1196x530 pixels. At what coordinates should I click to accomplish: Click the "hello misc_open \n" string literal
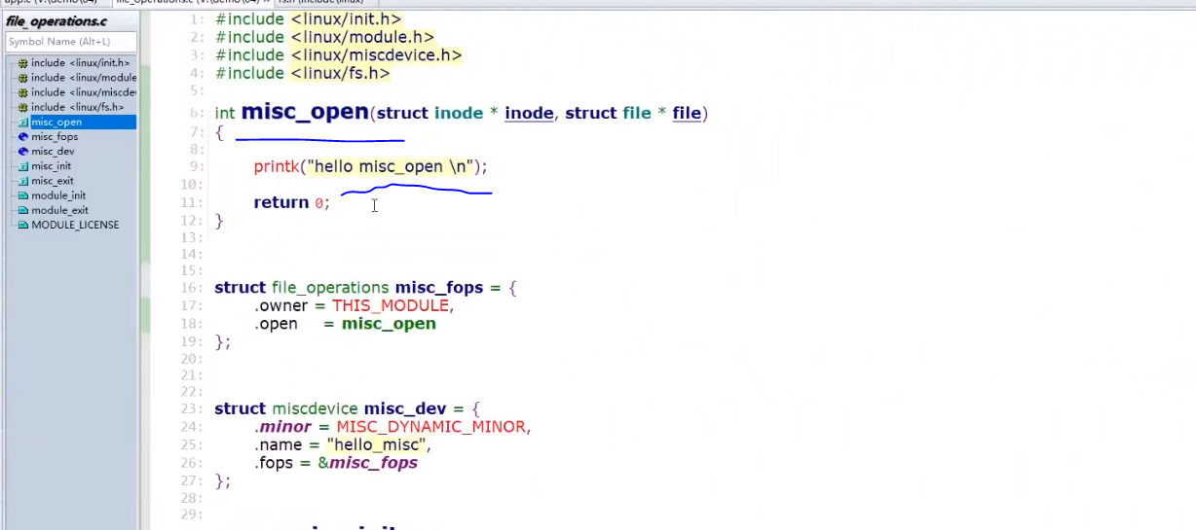coord(392,167)
